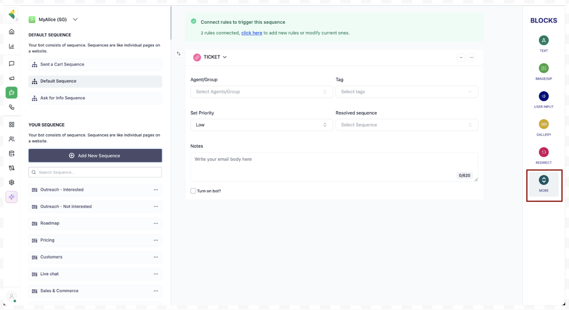This screenshot has width=569, height=310.
Task: Tick the 'Turn on bot?' checkbox
Action: click(193, 191)
